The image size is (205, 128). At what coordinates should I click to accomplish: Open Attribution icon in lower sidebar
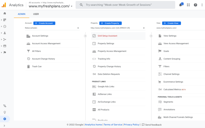coord(5,106)
